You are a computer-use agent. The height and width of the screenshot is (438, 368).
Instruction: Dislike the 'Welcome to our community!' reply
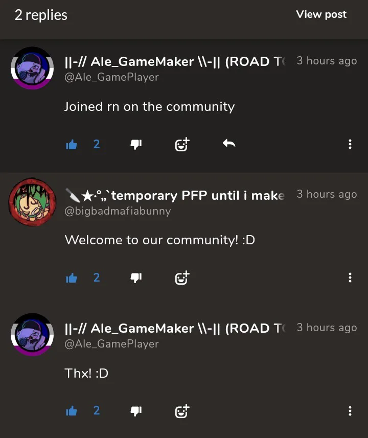tap(136, 278)
